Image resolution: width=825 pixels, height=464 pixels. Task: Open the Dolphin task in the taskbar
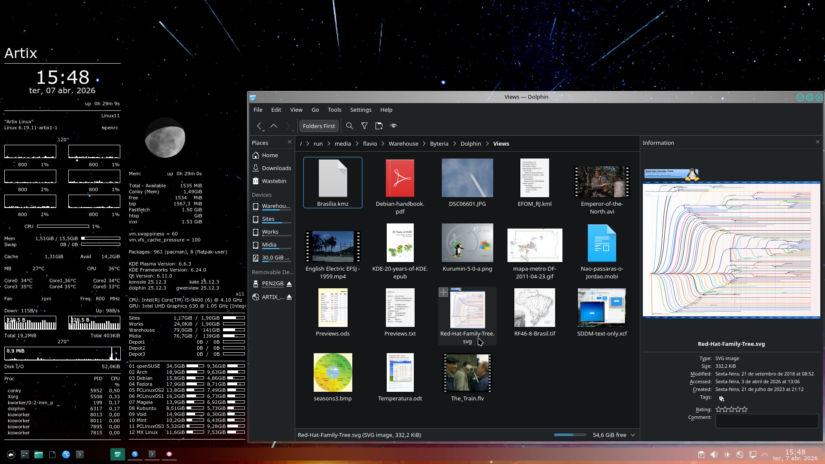pos(117,454)
